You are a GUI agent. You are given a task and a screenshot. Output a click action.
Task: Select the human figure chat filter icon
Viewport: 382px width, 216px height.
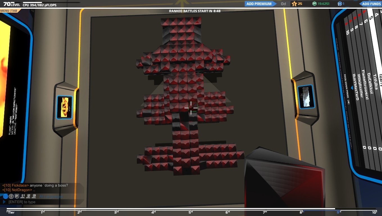[11, 196]
